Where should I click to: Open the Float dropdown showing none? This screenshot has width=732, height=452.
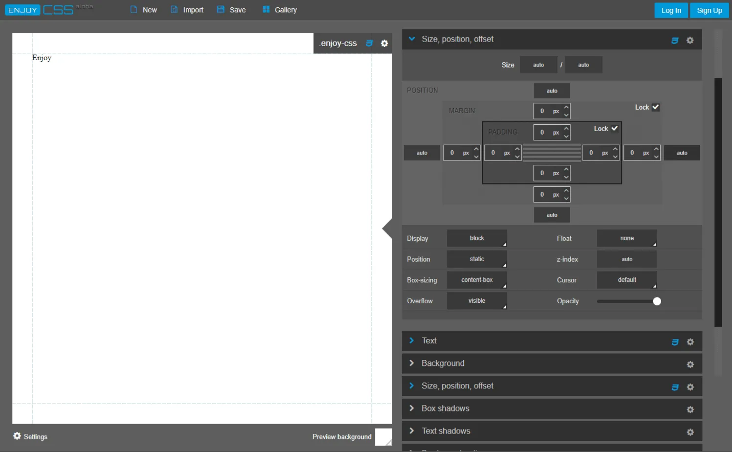pyautogui.click(x=627, y=238)
